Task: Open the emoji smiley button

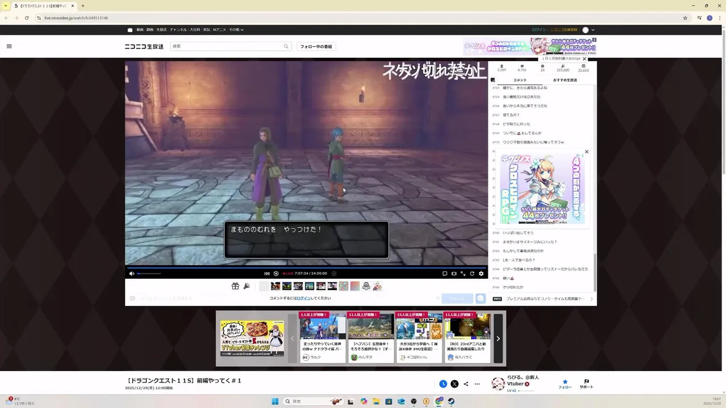Action: (480, 299)
